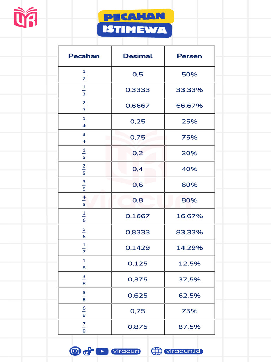Click the 3/4 fraction cell
Screen dimensions: 271x362
tap(84, 138)
